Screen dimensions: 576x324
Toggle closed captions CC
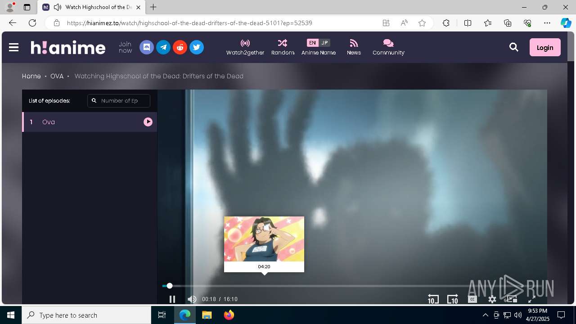coord(472,299)
